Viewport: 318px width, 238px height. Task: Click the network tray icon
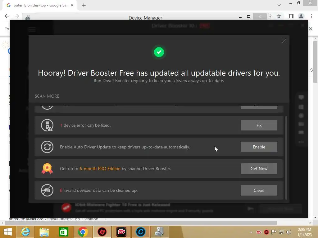coord(281,232)
